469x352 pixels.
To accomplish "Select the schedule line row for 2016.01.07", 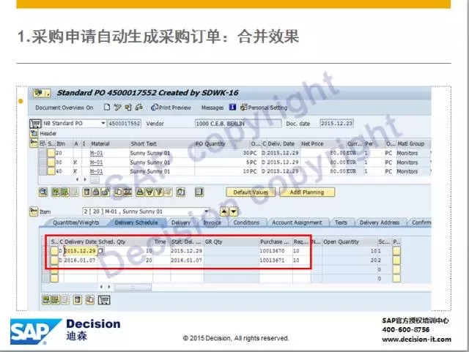I will click(x=53, y=259).
